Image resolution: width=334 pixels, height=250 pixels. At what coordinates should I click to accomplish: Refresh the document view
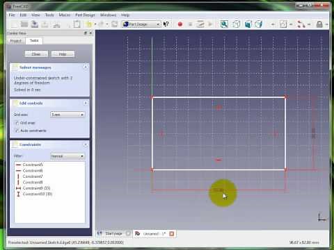114,24
